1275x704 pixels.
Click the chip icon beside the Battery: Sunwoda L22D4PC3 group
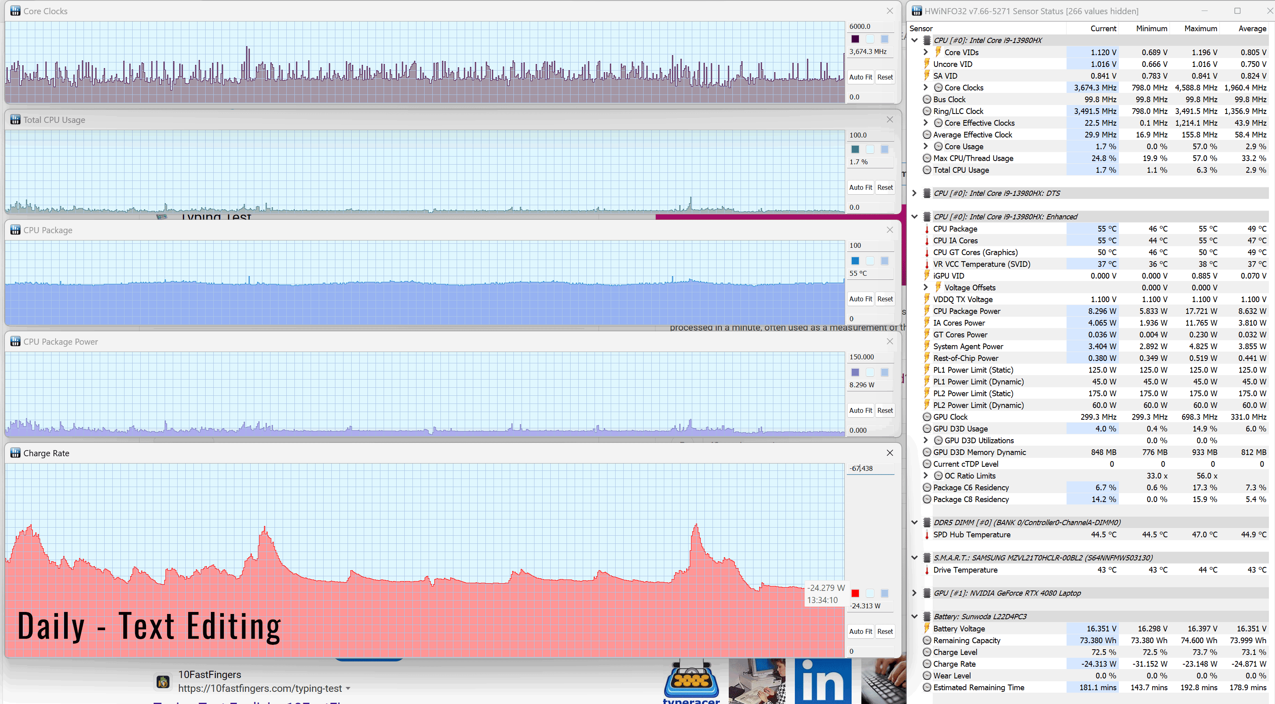tap(927, 616)
